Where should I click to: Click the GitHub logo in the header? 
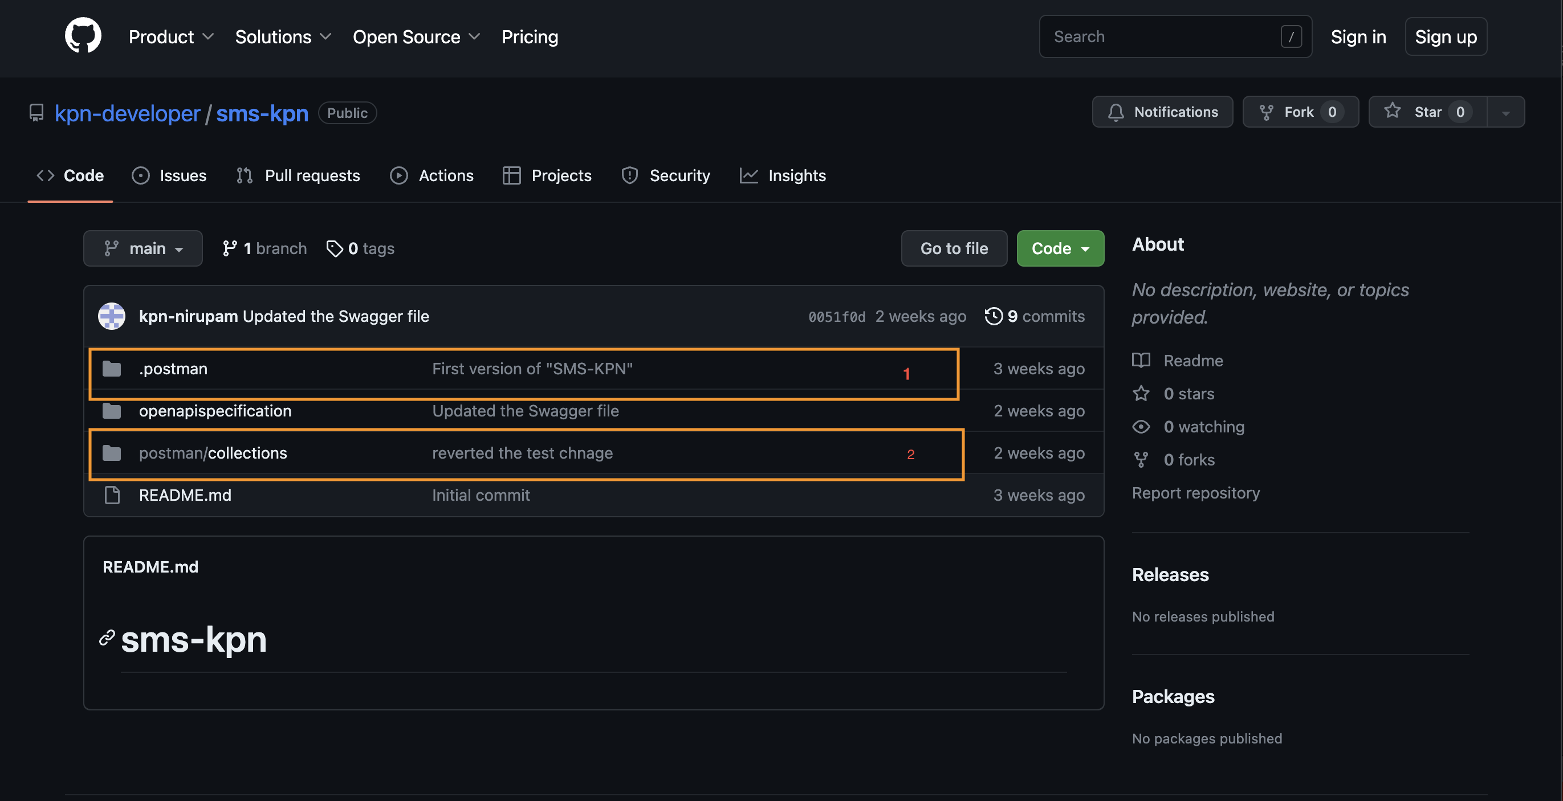pyautogui.click(x=83, y=36)
